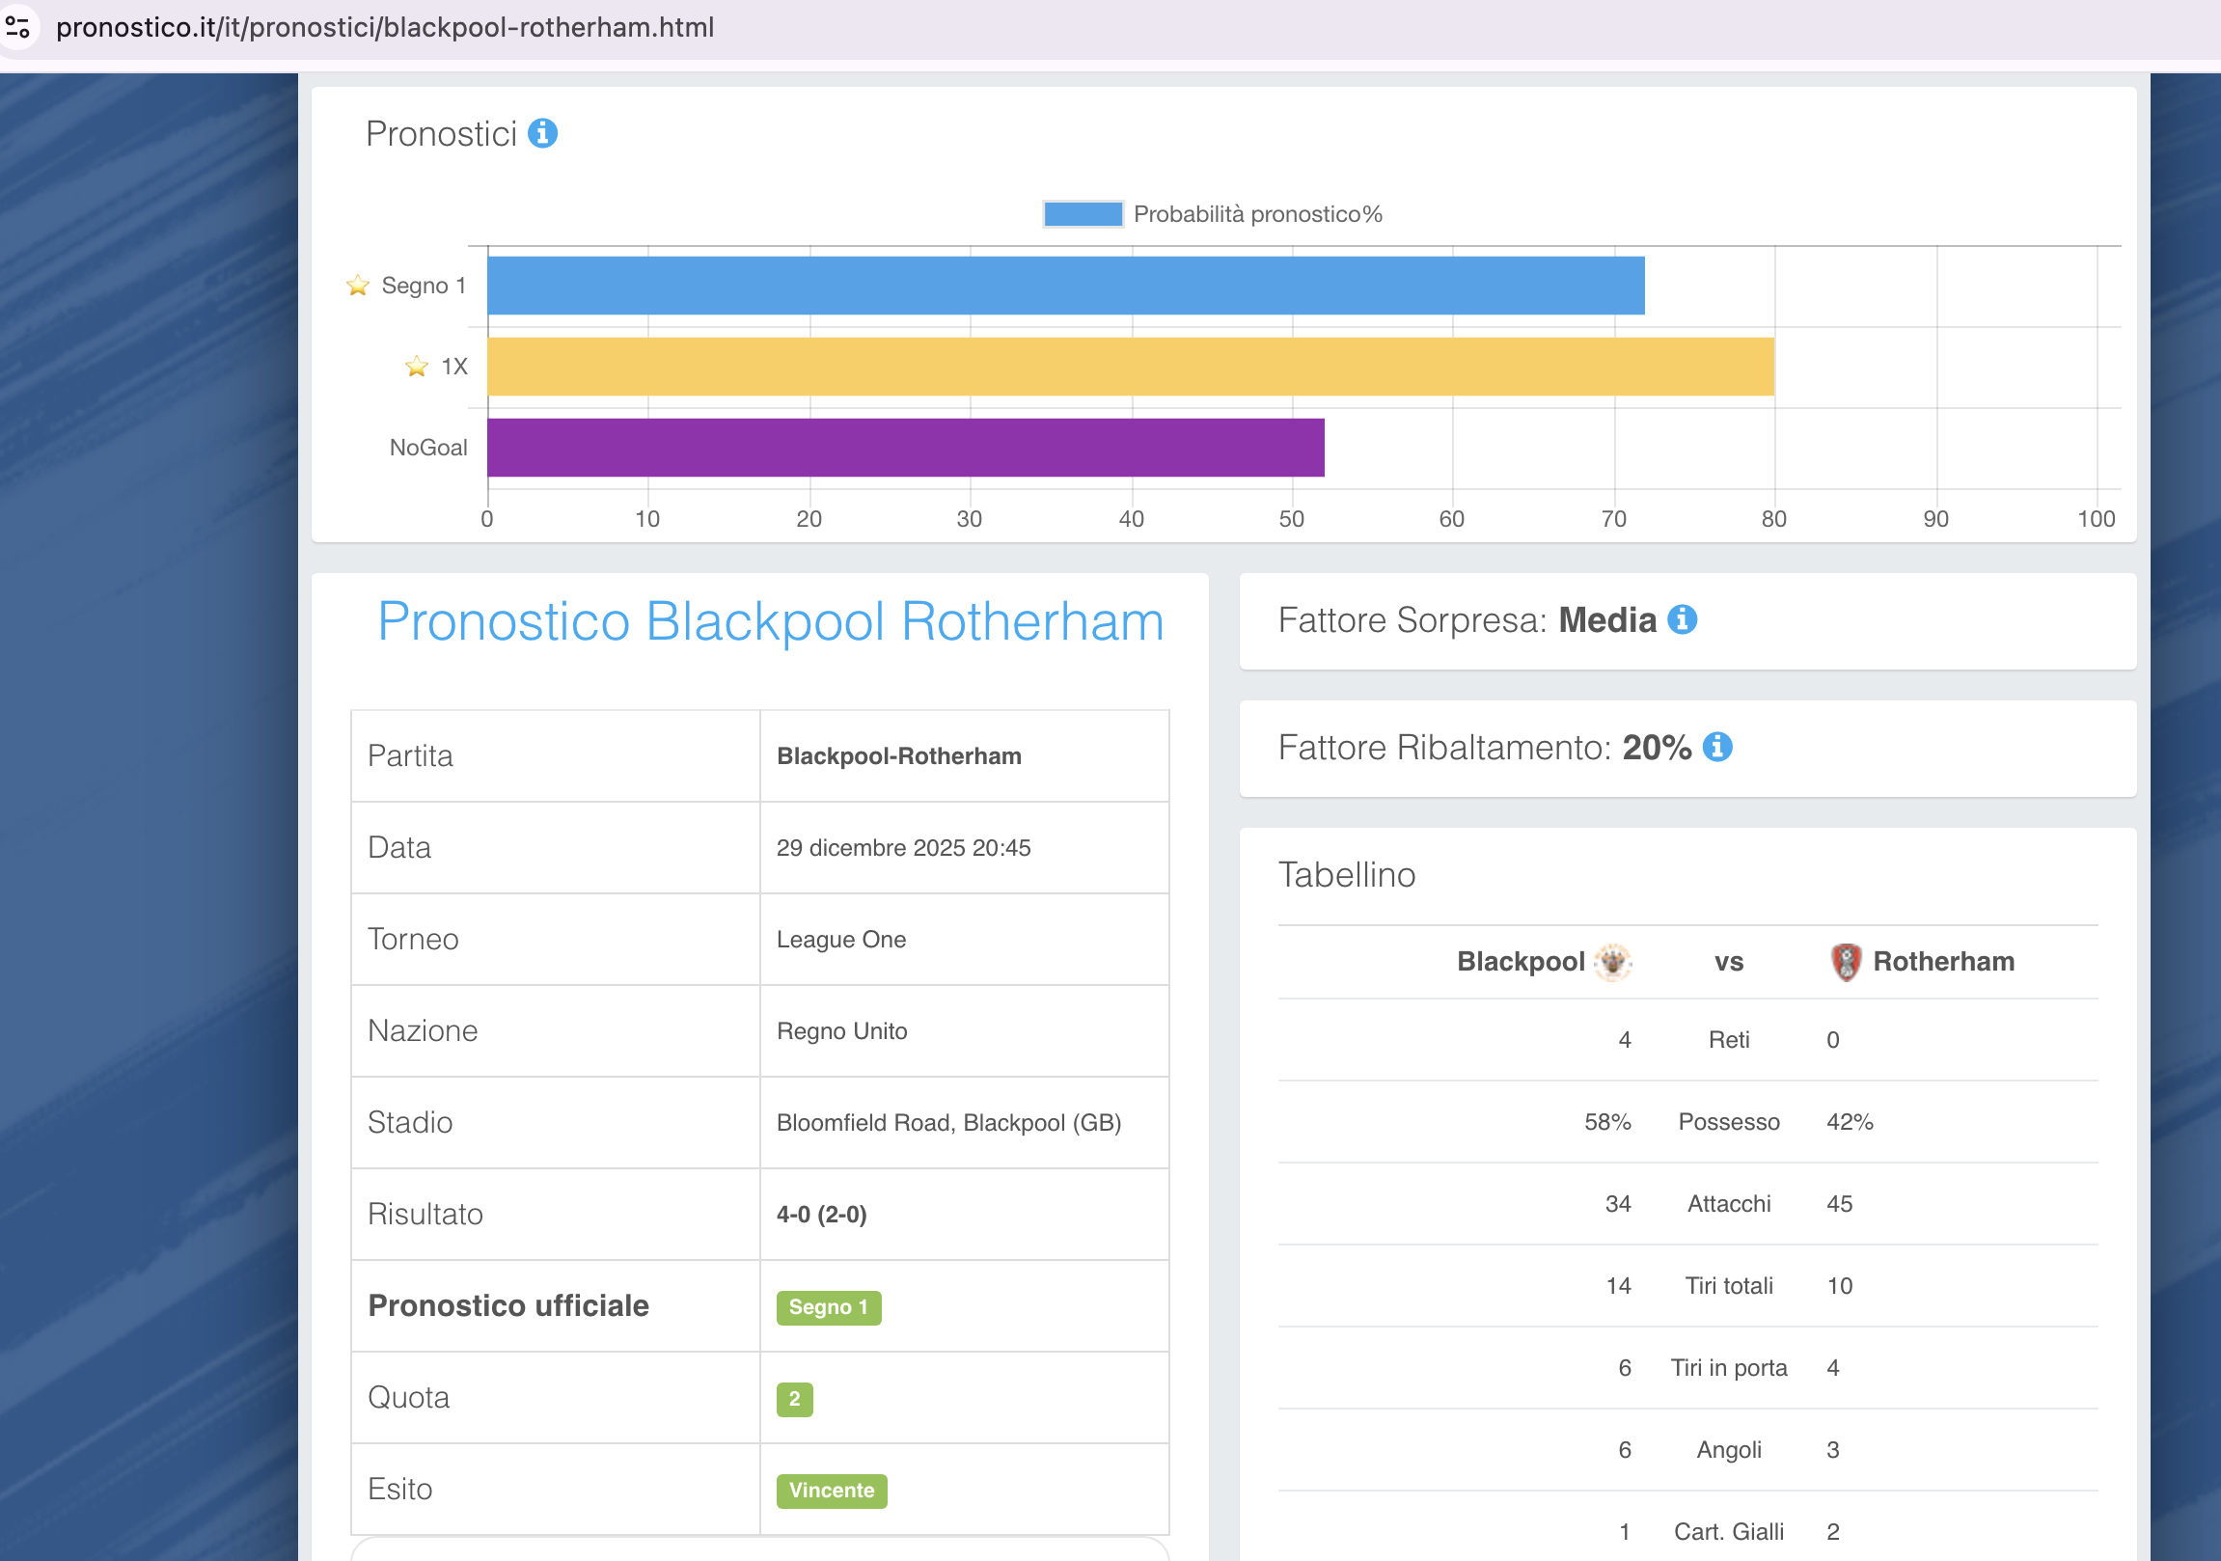Click the info icon beside Fattore Ribaltamento
Screen dimensions: 2221x1561
tap(1717, 747)
